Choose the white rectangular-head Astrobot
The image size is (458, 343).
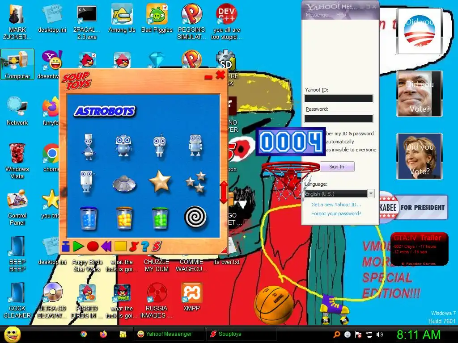tap(87, 181)
